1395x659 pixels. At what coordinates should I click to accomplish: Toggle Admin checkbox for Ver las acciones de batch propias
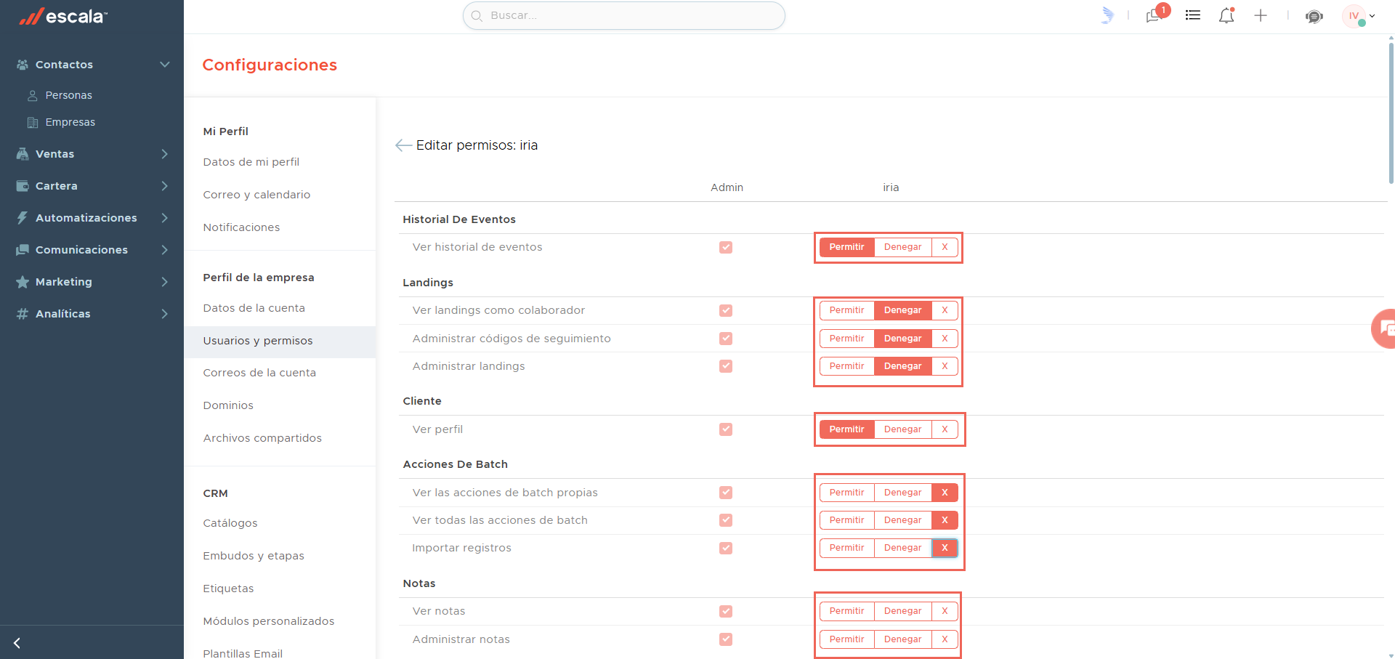point(726,493)
